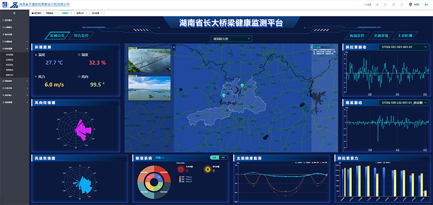Click the arrow on the map info panel

[312, 47]
